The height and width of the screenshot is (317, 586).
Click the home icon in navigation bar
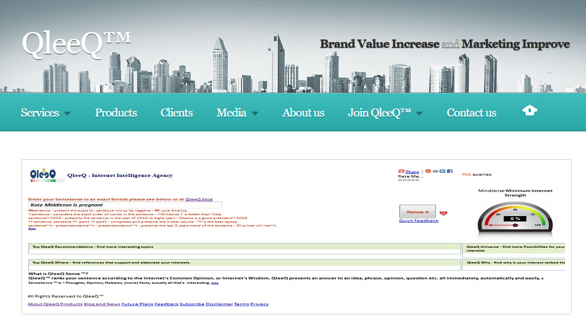(x=530, y=110)
